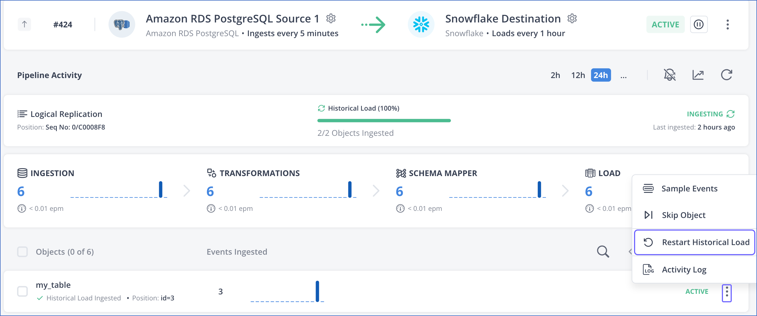This screenshot has height=316, width=757.
Task: Open more time range options ellipsis
Action: click(x=623, y=76)
